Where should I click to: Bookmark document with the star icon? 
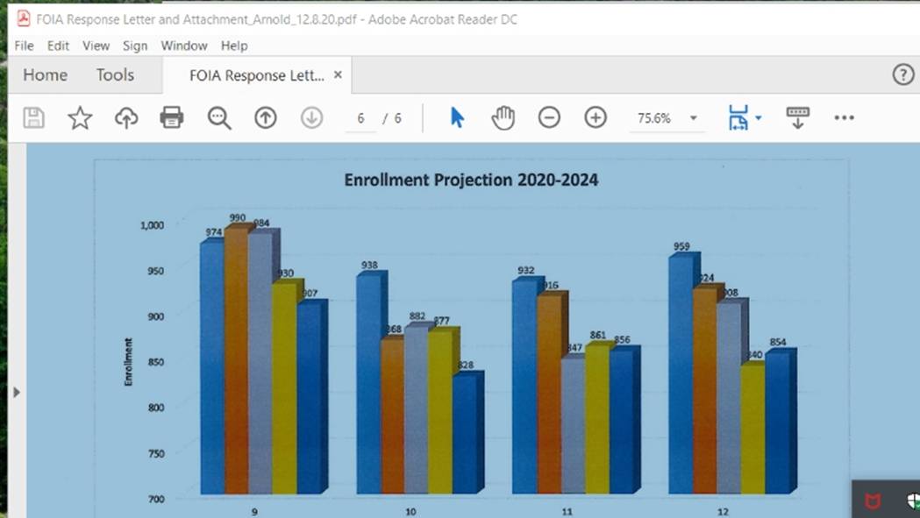(80, 117)
